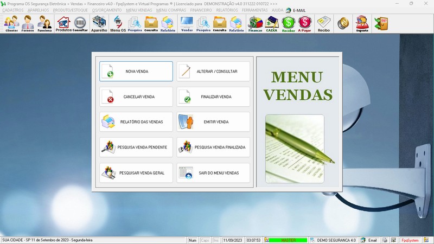Click the DEMO SEGURANCA 4.0 status entry
The width and height of the screenshot is (434, 244).
tap(334, 240)
